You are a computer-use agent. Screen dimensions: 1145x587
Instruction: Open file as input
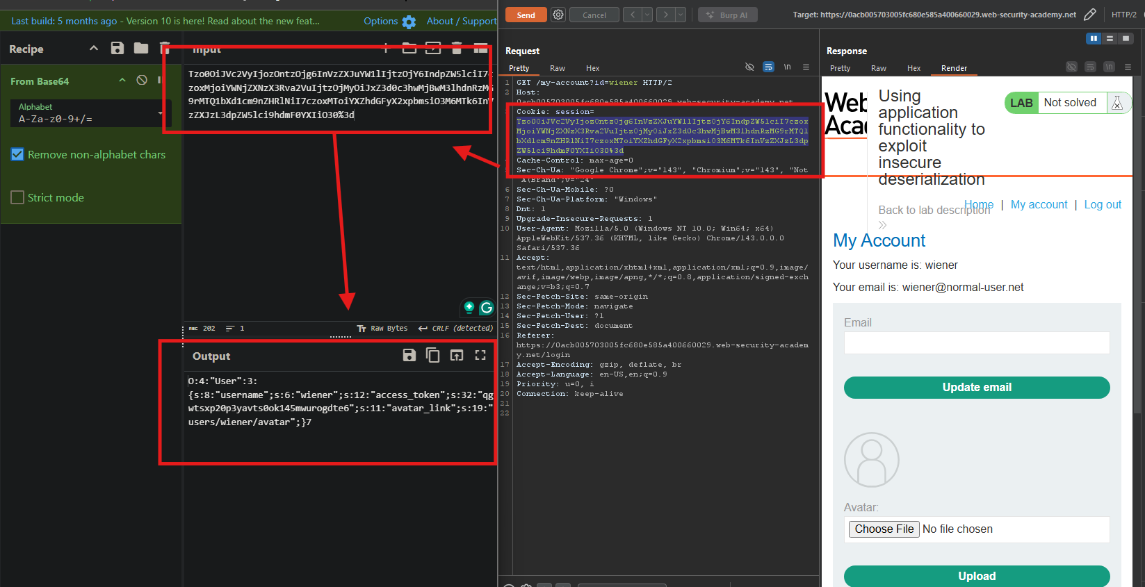pos(433,48)
